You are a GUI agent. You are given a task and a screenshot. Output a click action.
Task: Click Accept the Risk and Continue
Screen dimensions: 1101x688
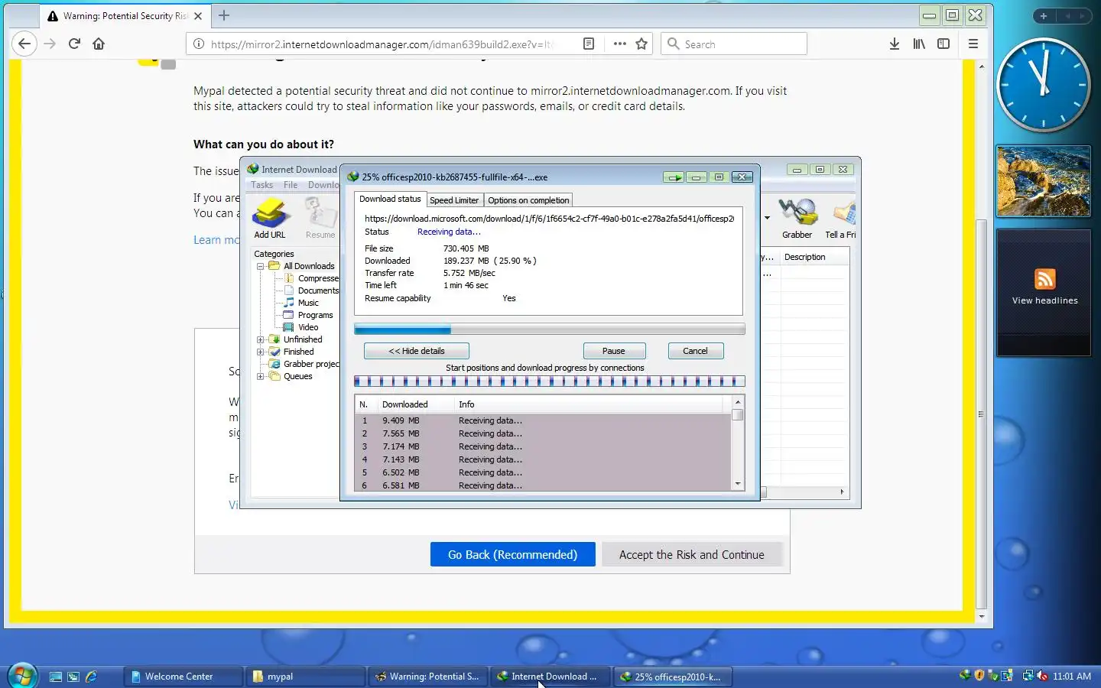(692, 554)
